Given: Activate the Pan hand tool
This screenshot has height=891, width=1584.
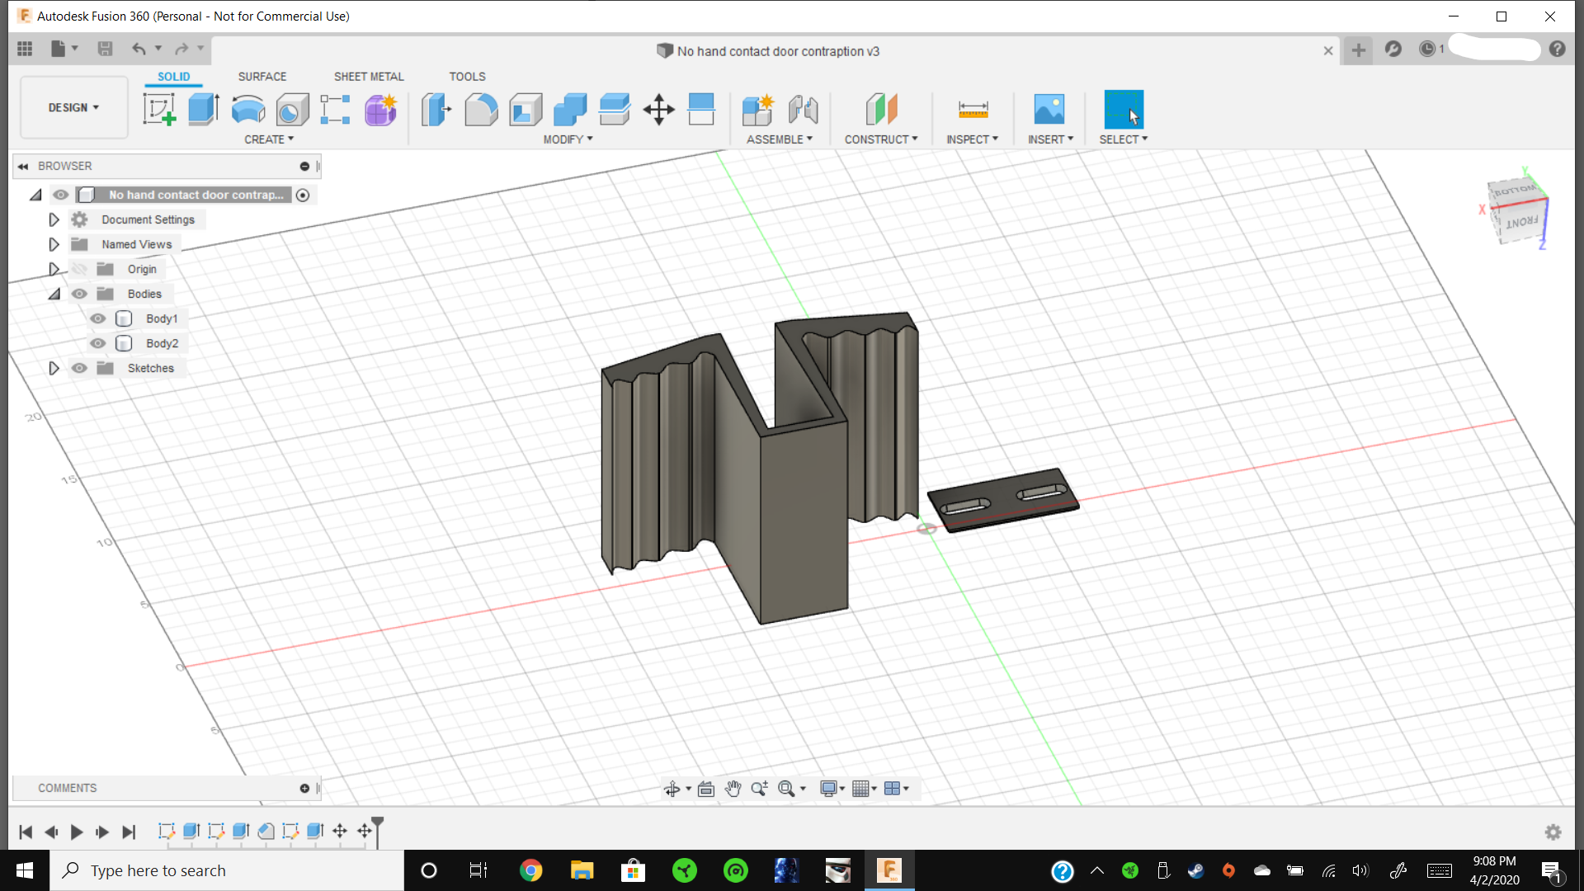Looking at the screenshot, I should [x=733, y=789].
